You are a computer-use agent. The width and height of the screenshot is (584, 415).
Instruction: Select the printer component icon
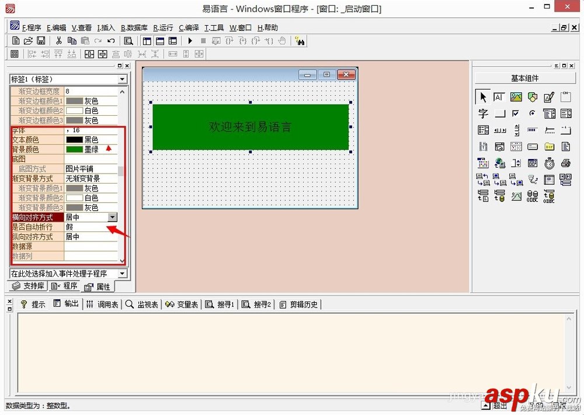pos(565,163)
